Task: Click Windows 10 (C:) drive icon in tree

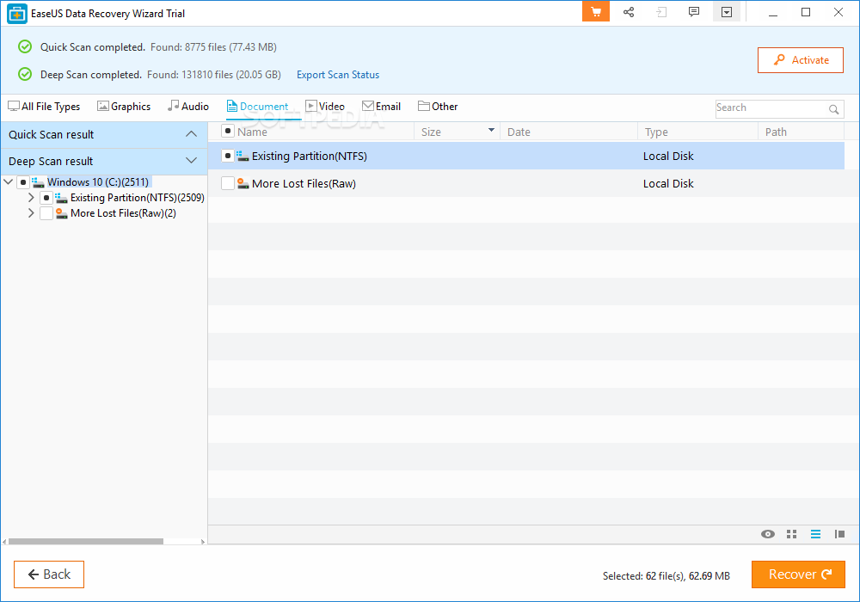Action: pyautogui.click(x=38, y=182)
